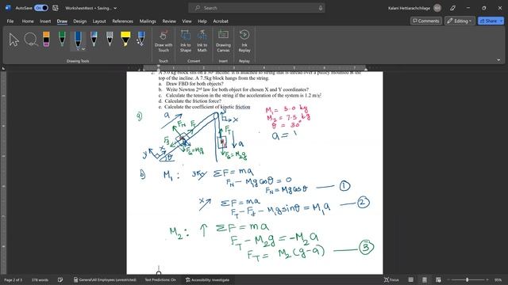The height and width of the screenshot is (285, 508).
Task: Switch to the Home tab
Action: point(28,21)
